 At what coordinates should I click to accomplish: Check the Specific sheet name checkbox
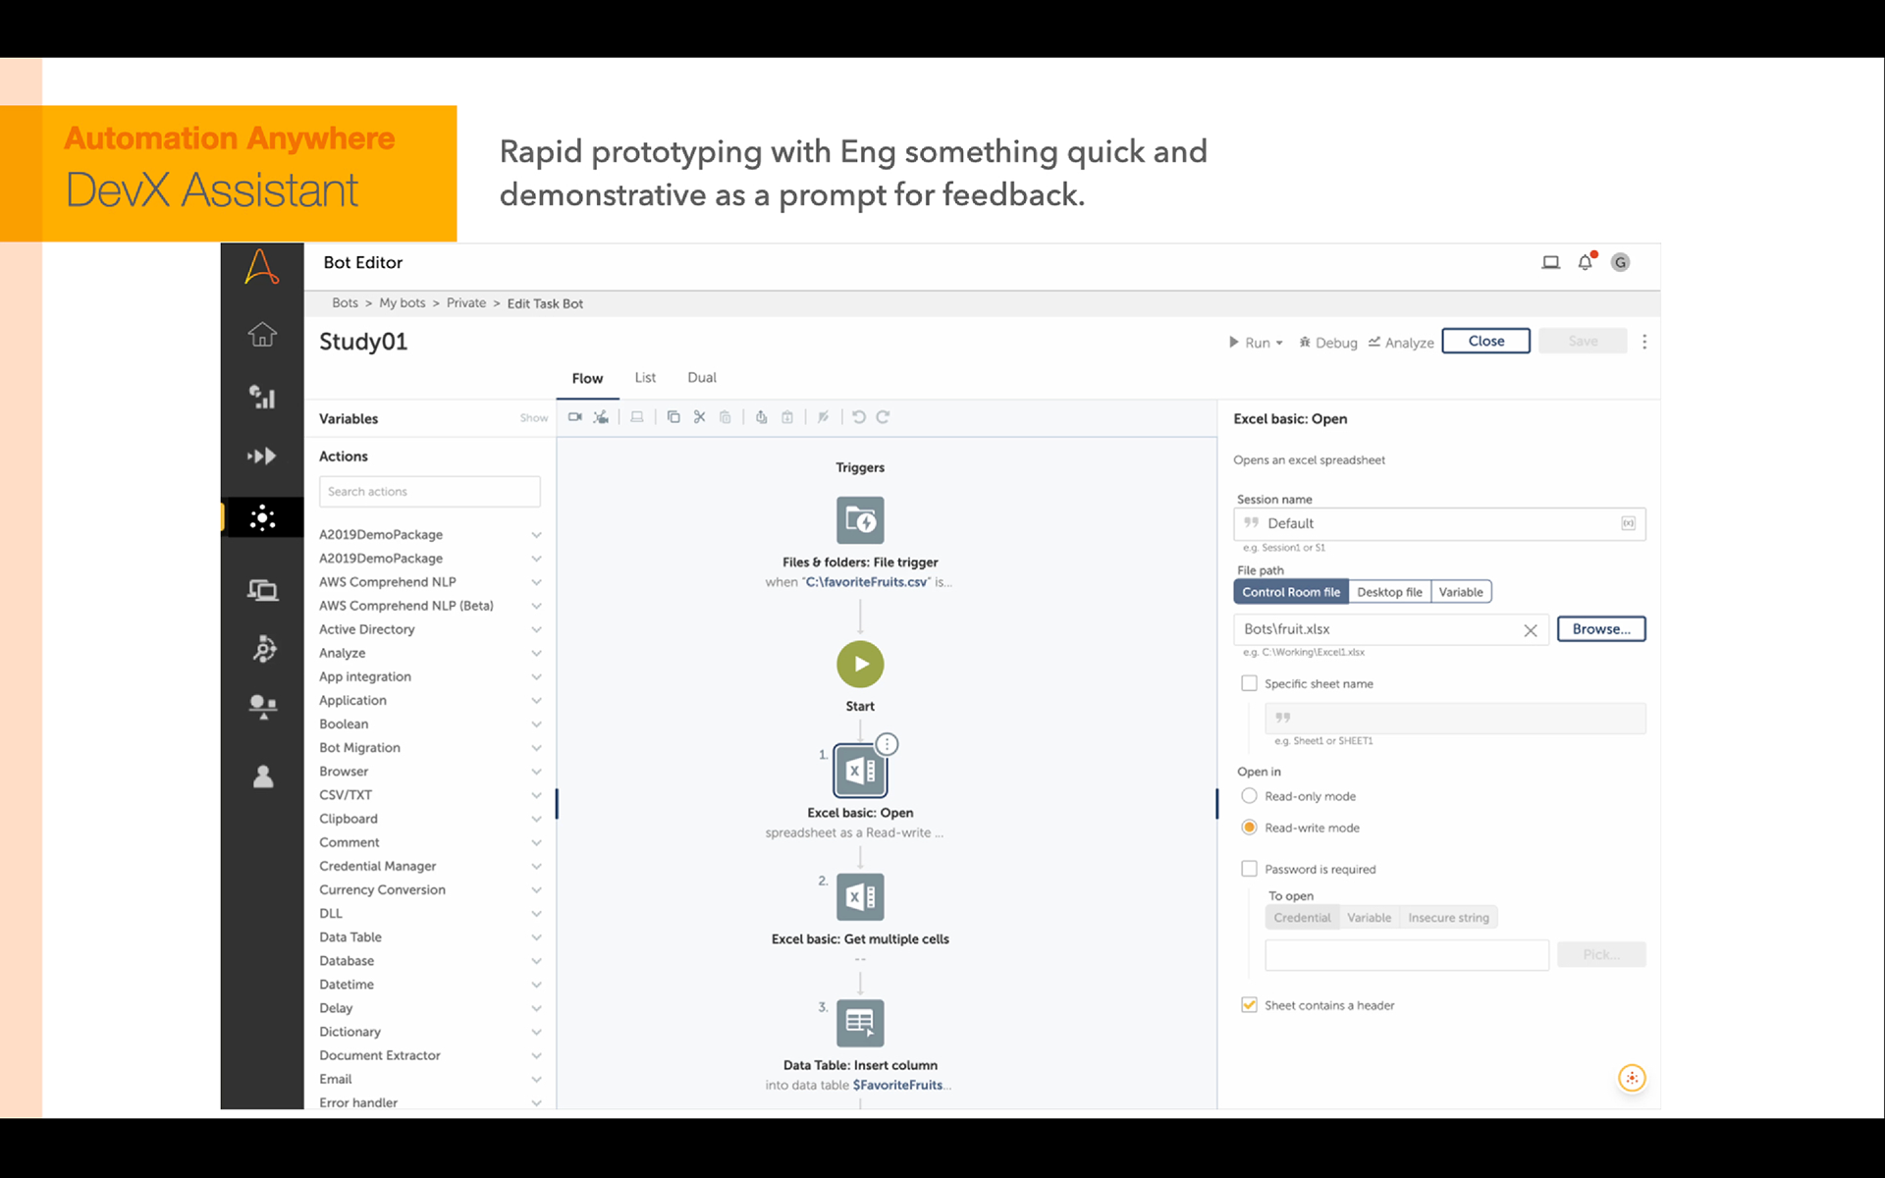[1249, 683]
